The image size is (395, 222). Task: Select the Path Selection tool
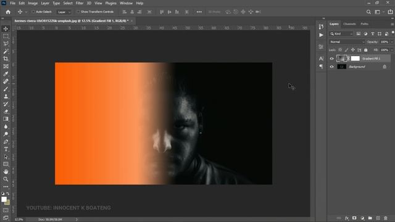6,157
